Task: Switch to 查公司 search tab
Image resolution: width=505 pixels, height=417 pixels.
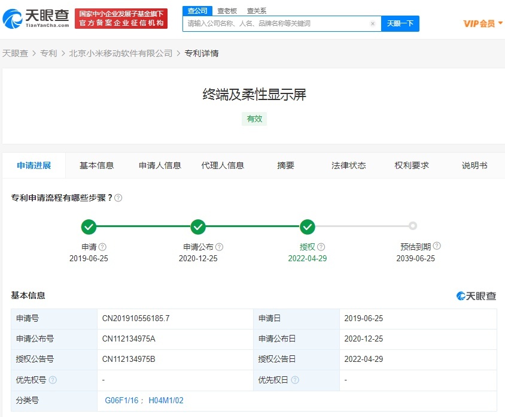Action: [197, 11]
